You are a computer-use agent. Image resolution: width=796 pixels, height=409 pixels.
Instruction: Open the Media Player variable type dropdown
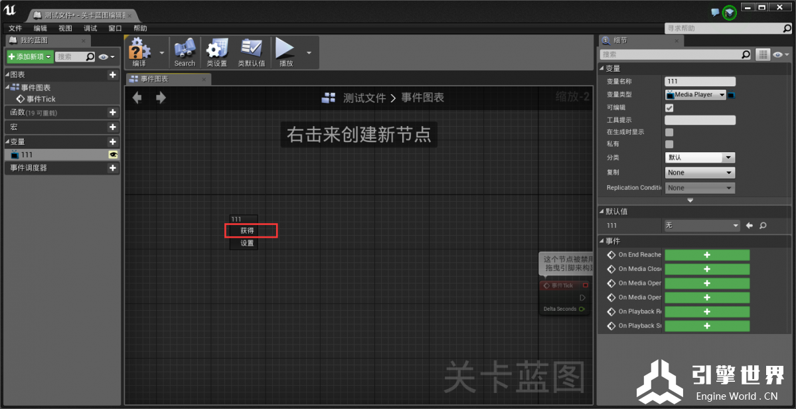pos(695,95)
